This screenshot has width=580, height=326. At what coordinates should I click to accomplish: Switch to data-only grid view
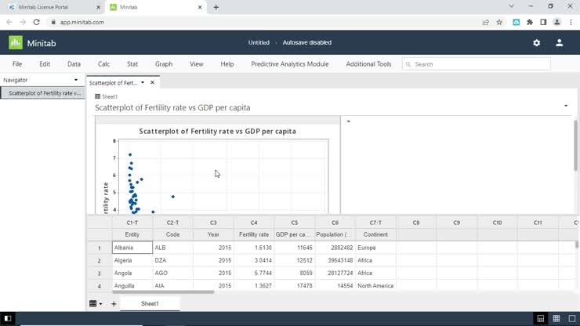tap(556, 318)
